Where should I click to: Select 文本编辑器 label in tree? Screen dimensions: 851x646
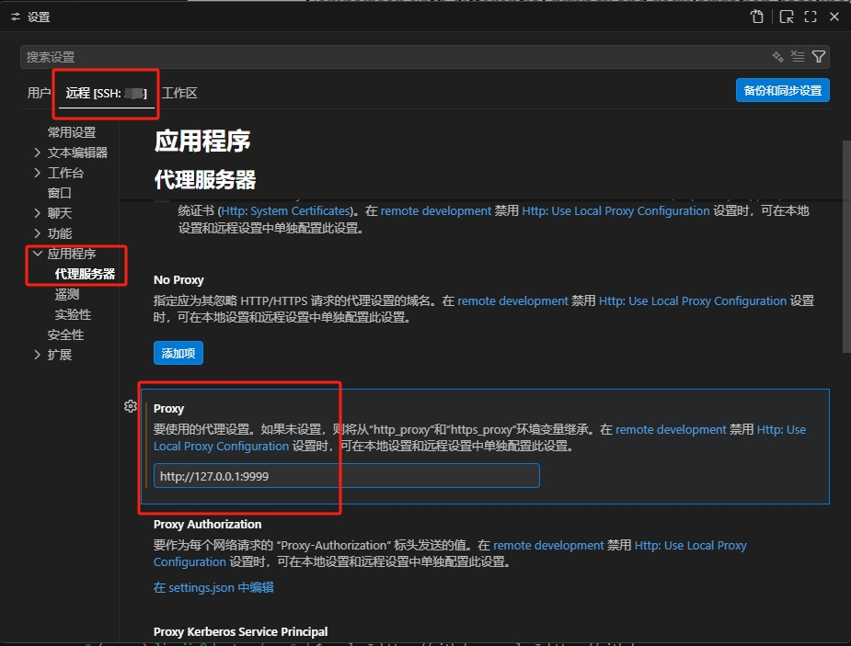coord(77,153)
